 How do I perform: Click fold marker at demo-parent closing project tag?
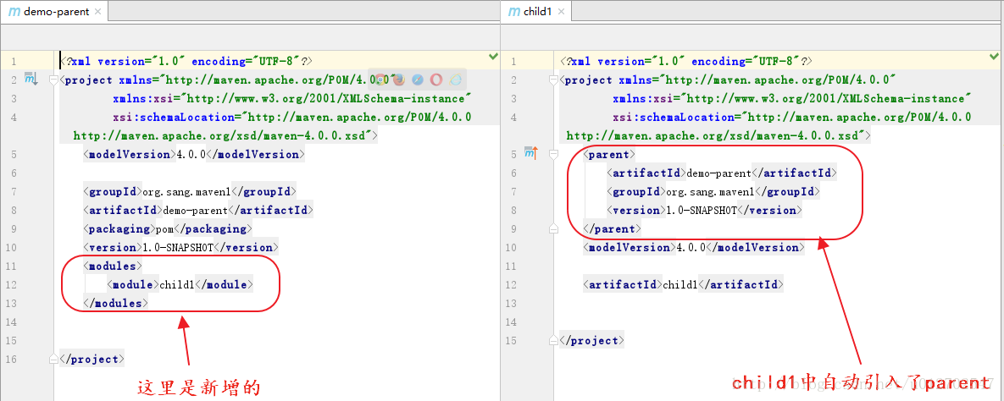tap(54, 359)
